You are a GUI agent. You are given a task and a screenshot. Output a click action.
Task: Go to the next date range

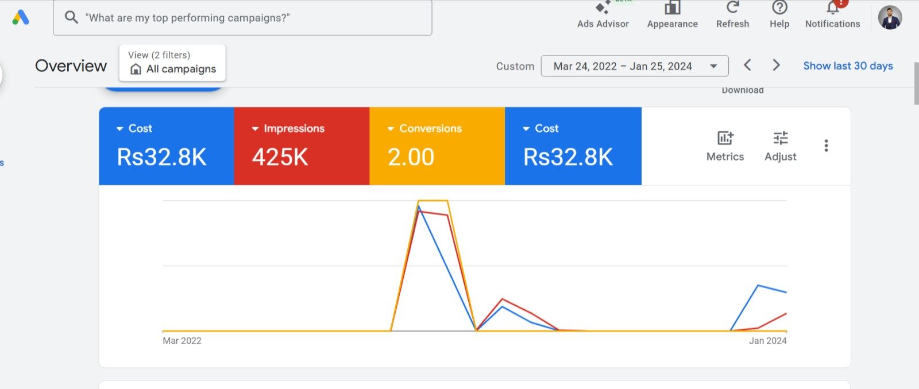776,65
